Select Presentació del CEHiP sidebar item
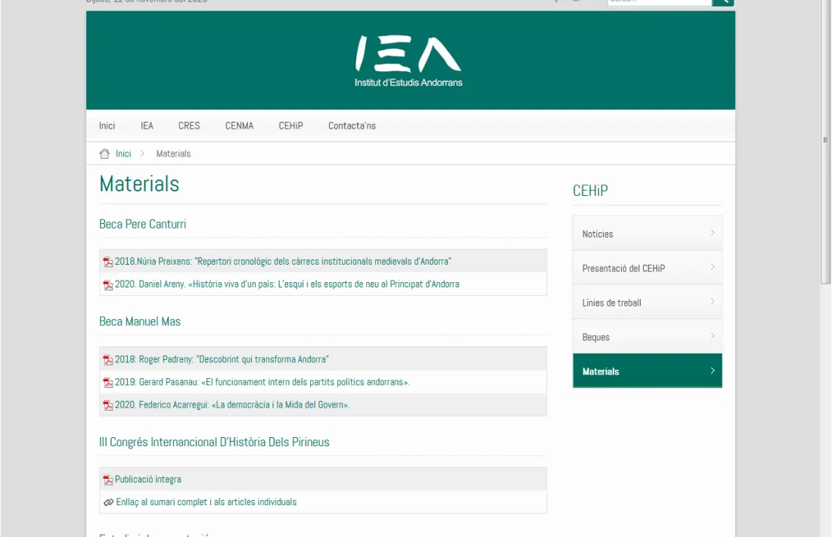Image resolution: width=832 pixels, height=537 pixels. 624,267
